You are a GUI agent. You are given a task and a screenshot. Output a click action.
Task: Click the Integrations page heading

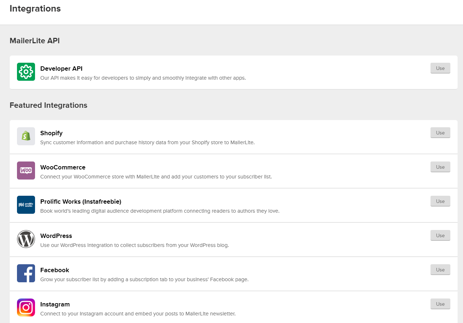[x=35, y=9]
